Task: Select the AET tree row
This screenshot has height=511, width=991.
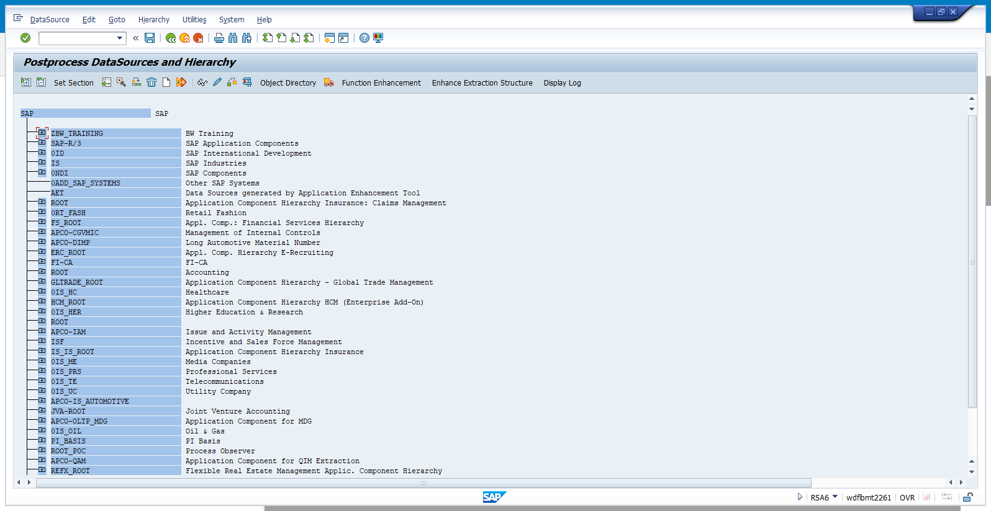Action: [x=116, y=193]
